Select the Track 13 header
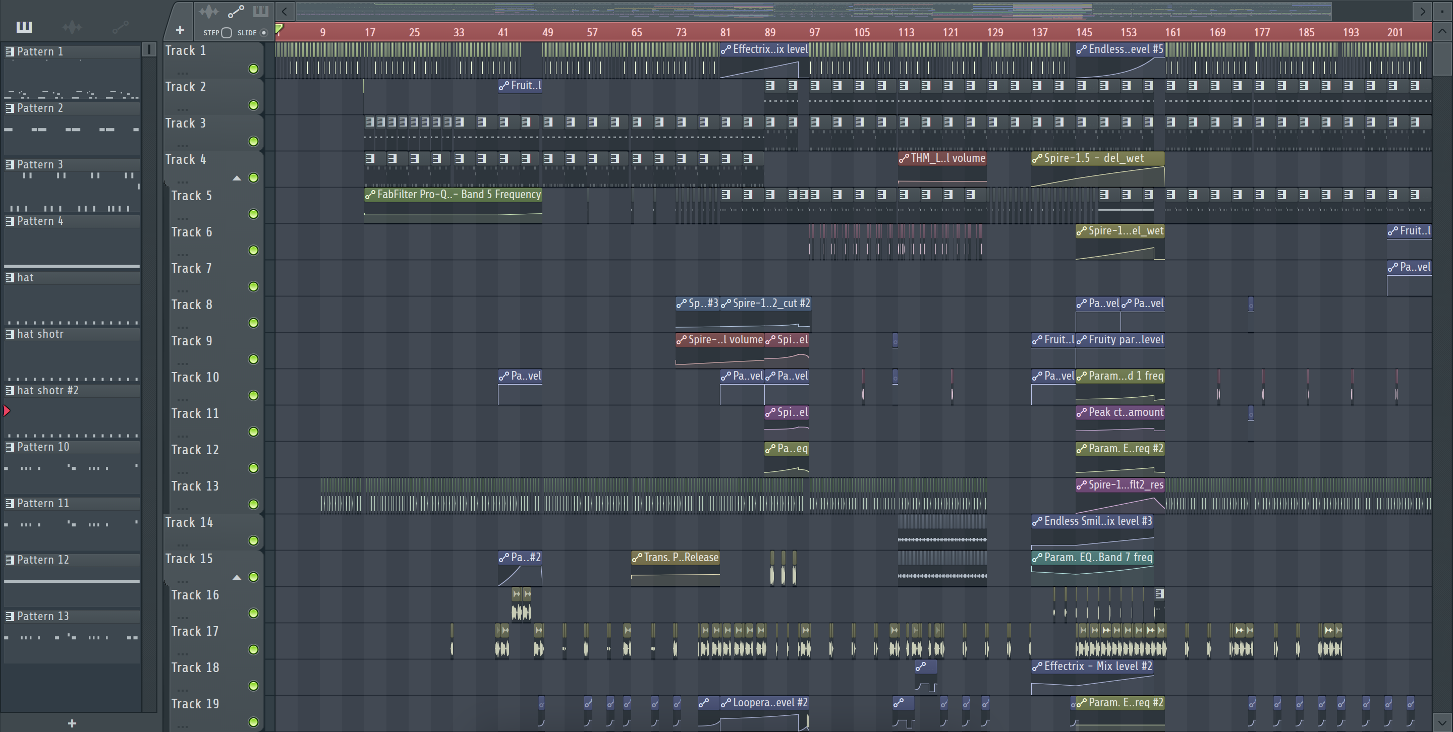The image size is (1453, 732). [x=216, y=496]
